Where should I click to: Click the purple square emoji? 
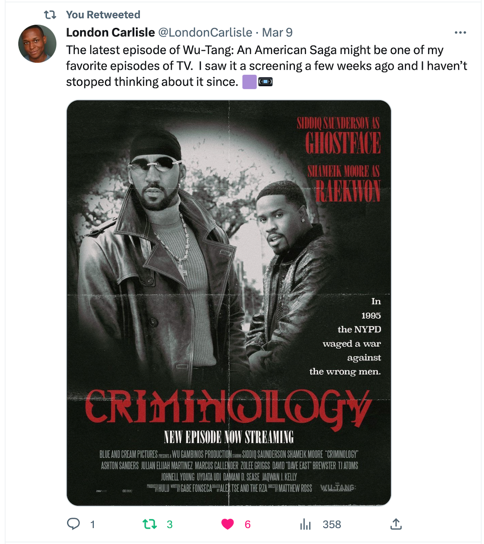pyautogui.click(x=249, y=82)
